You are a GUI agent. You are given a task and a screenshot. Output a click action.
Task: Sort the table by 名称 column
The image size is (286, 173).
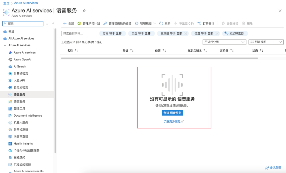73,51
